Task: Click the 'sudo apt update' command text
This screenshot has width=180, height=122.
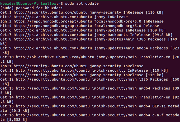Action: 82,3
